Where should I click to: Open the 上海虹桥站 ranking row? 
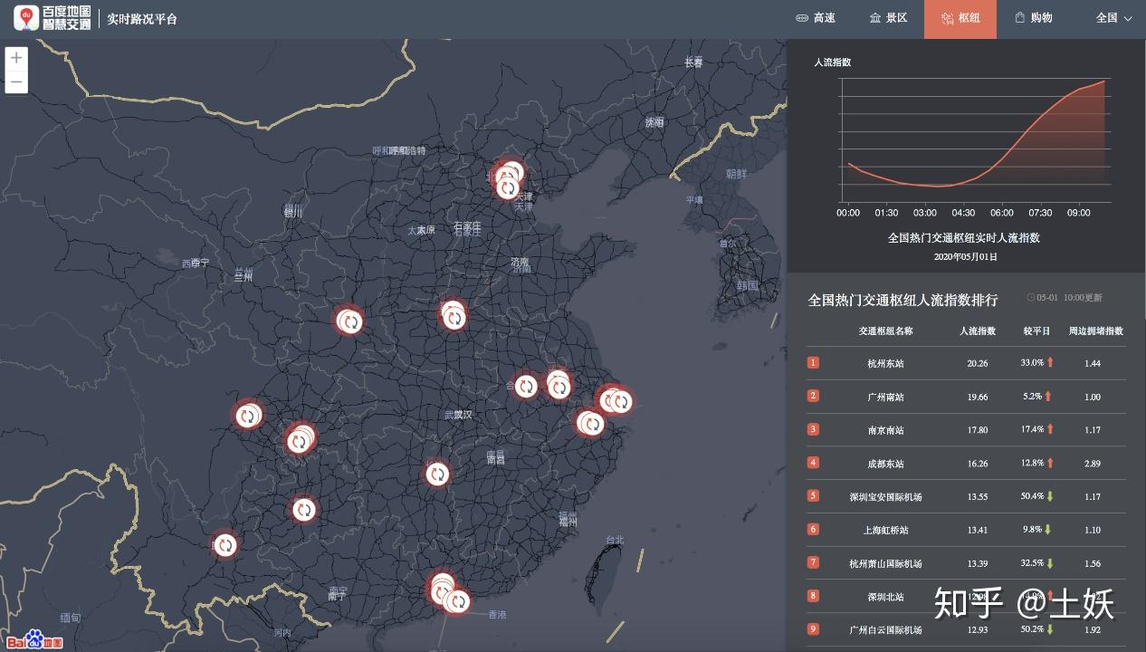(967, 530)
